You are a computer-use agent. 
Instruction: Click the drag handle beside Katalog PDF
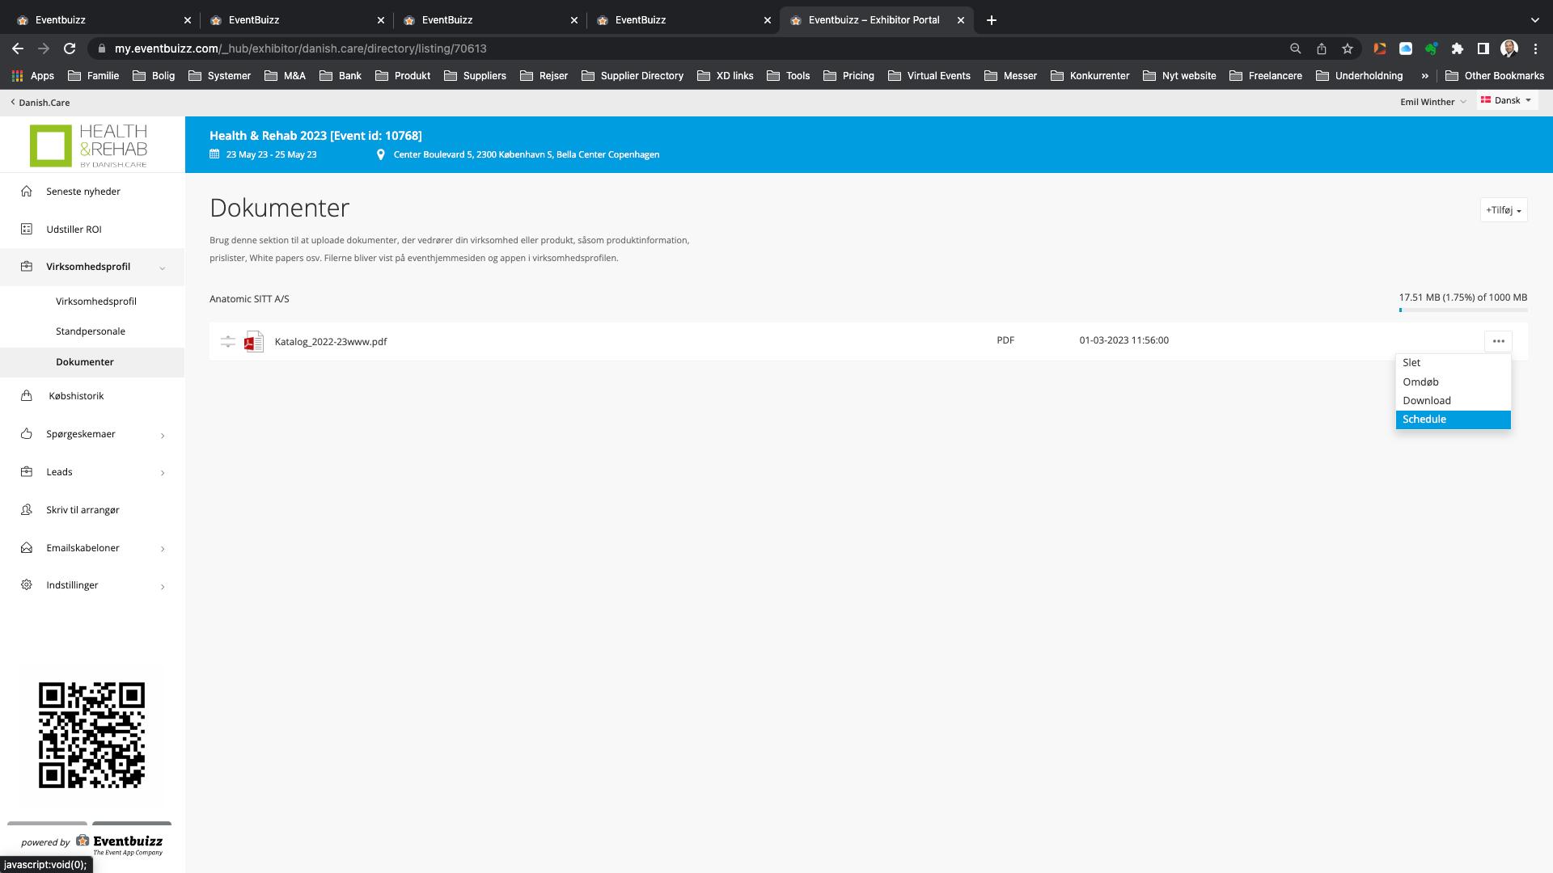click(x=228, y=342)
